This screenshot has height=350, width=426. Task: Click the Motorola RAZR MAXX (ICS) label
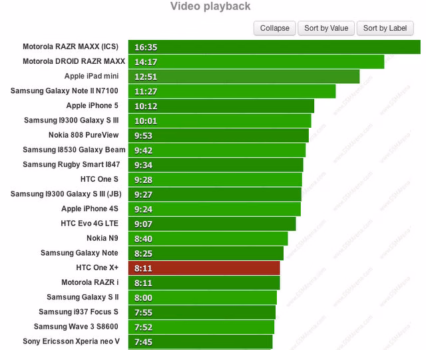tap(71, 47)
